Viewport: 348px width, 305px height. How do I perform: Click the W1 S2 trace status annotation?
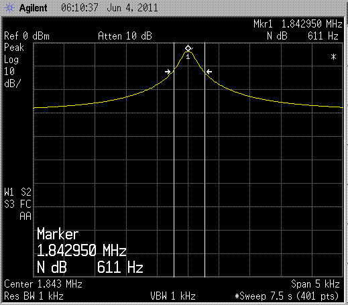(x=17, y=192)
